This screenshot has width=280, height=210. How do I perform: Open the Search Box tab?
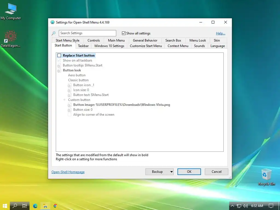(x=173, y=40)
